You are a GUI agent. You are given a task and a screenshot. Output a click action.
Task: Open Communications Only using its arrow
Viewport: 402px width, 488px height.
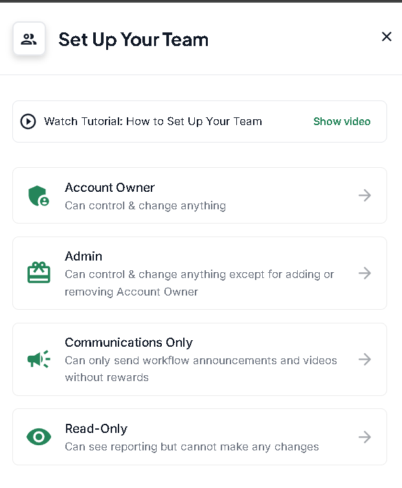coord(364,360)
